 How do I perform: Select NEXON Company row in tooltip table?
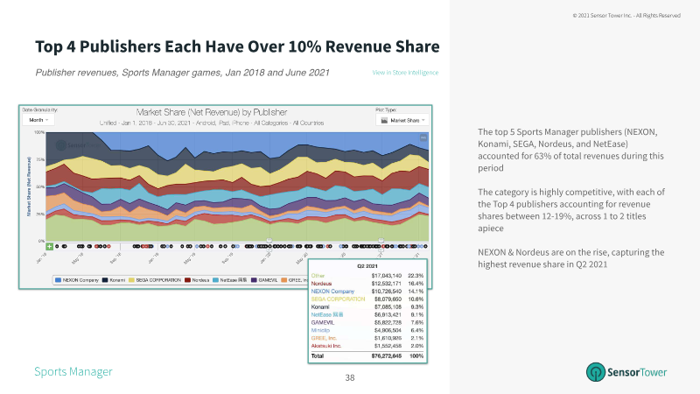click(x=367, y=292)
